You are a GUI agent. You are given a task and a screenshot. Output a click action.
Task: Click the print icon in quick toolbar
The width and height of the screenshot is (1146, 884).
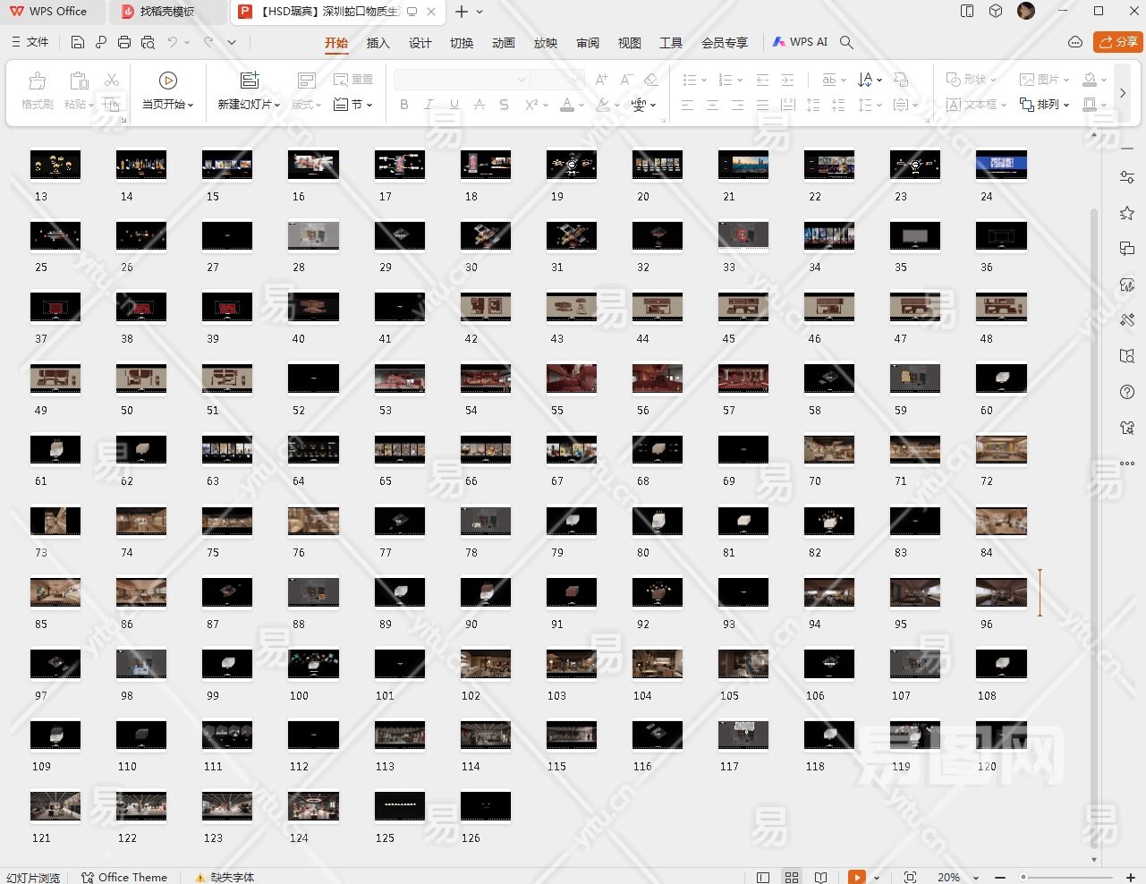point(124,42)
